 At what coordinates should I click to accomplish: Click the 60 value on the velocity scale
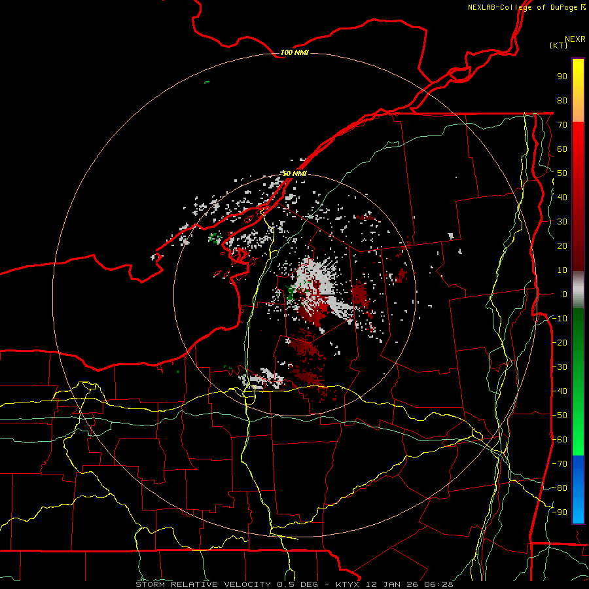pos(562,149)
